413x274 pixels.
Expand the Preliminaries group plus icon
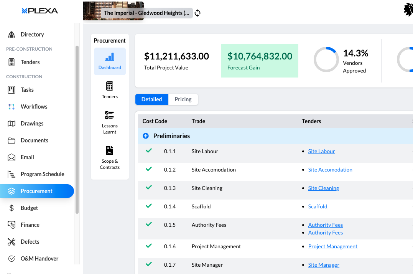tap(146, 136)
